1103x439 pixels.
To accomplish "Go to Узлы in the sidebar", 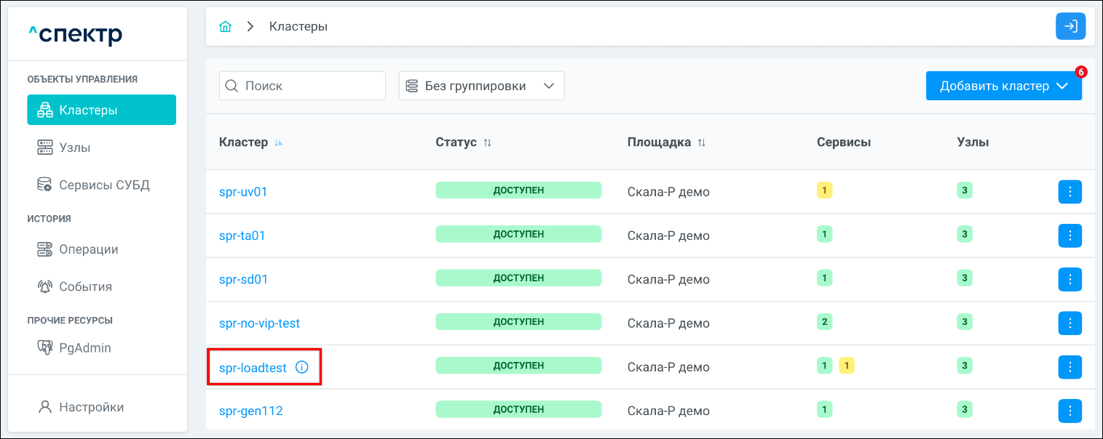I will tap(74, 148).
